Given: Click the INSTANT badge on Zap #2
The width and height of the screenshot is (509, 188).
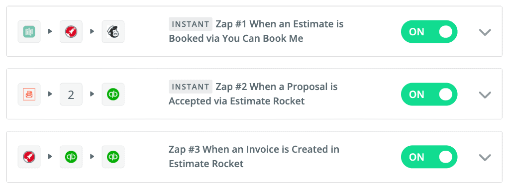Looking at the screenshot, I should click(191, 87).
